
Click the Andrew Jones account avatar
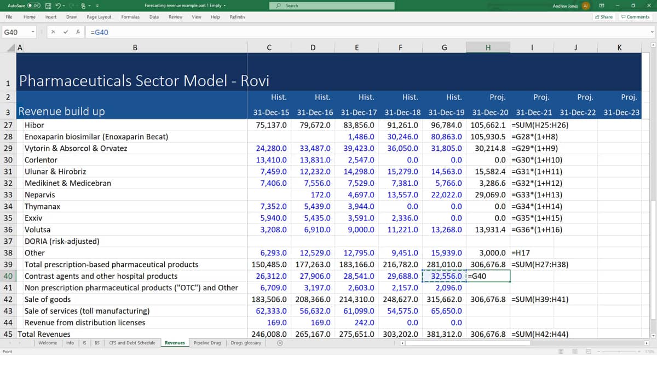click(586, 5)
